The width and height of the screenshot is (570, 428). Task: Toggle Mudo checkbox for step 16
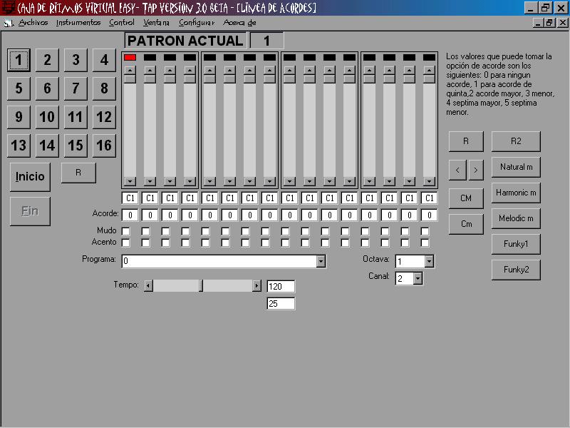click(425, 231)
